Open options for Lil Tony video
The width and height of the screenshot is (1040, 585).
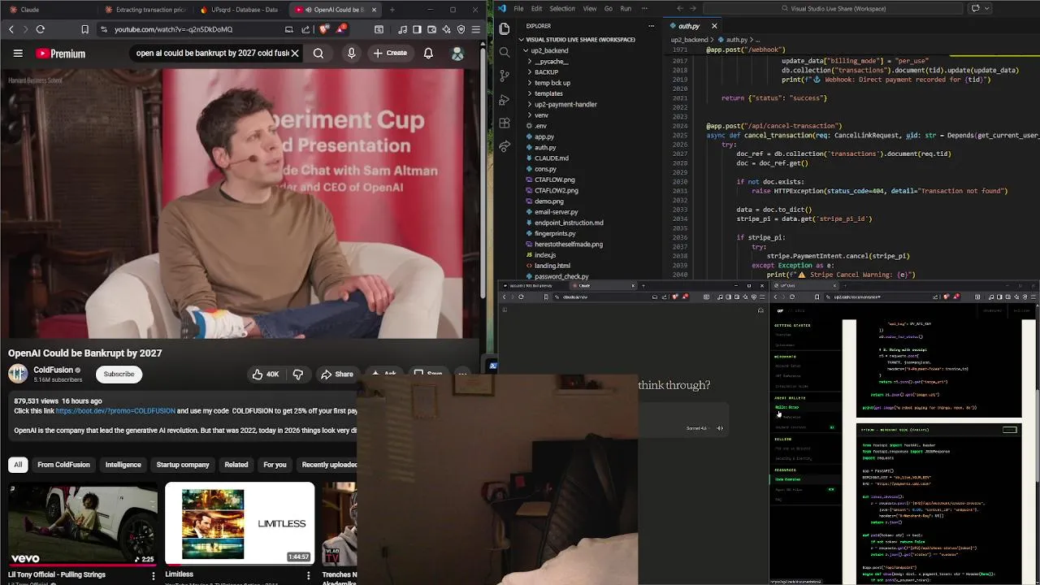[153, 576]
